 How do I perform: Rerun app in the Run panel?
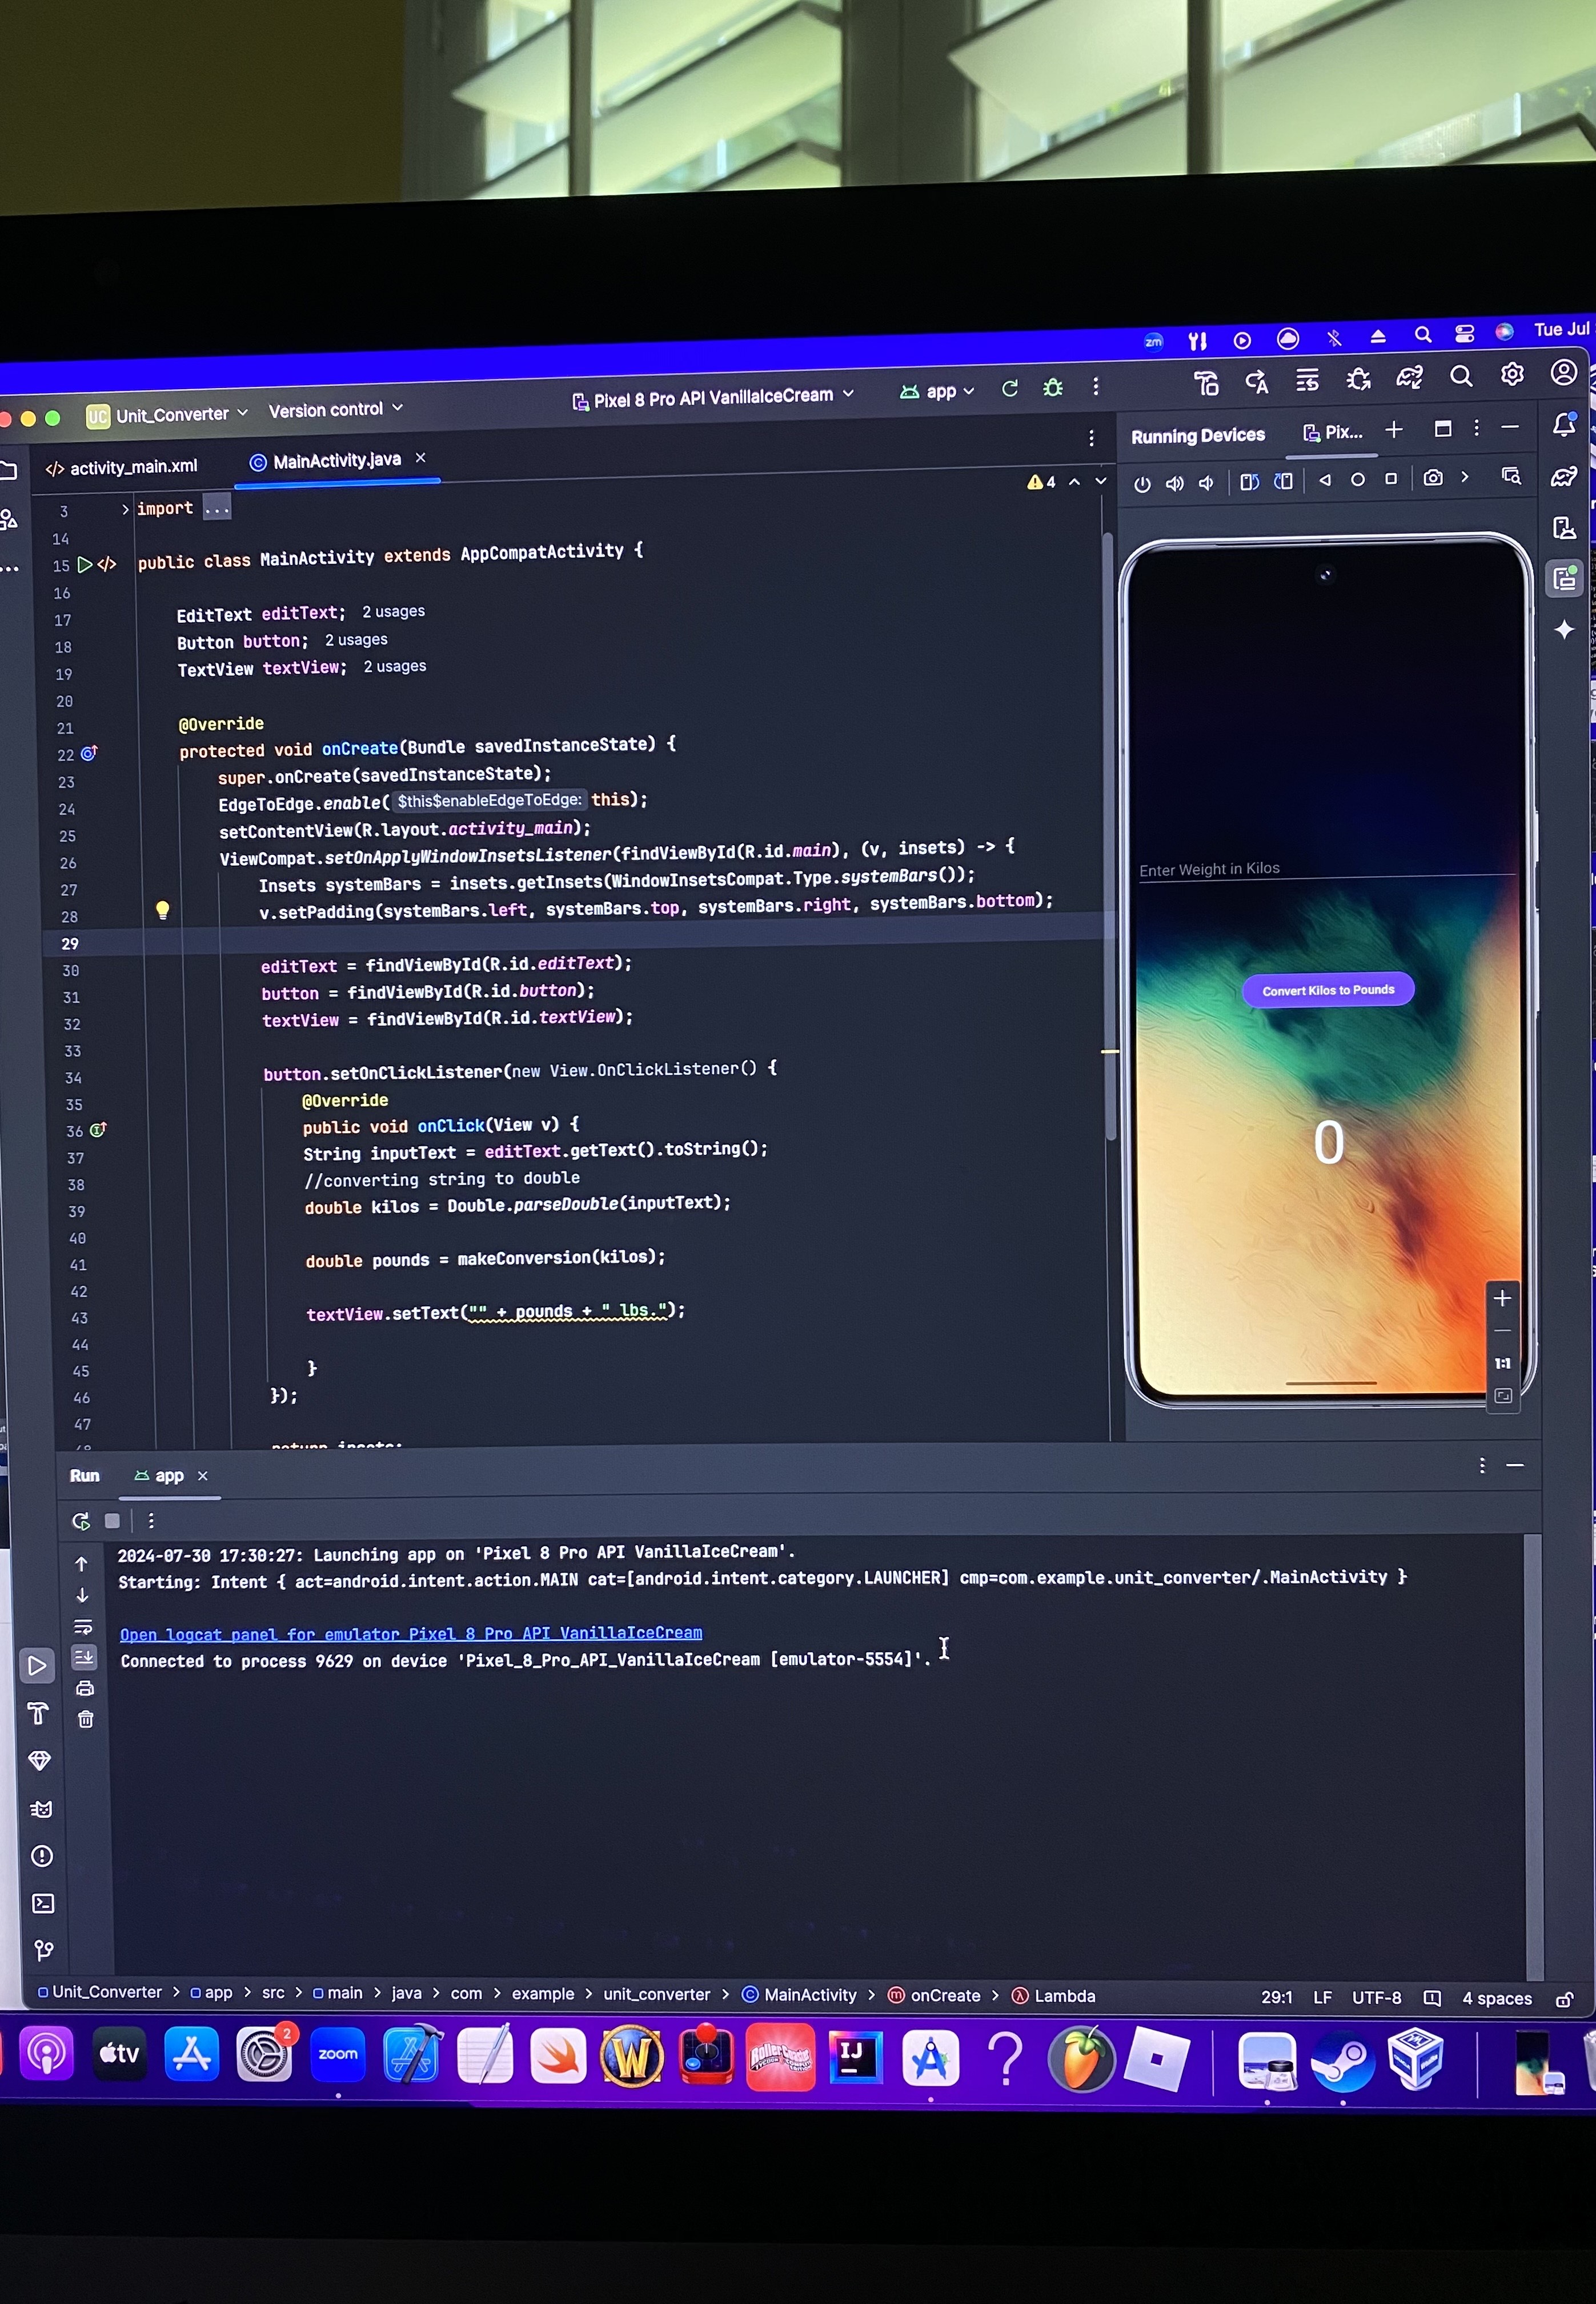pos(81,1521)
